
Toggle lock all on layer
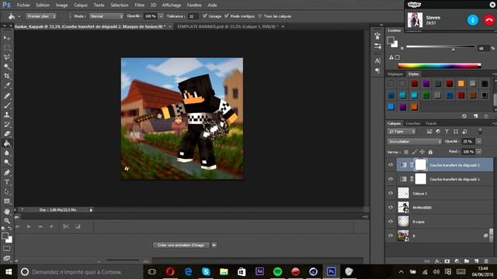(x=430, y=152)
